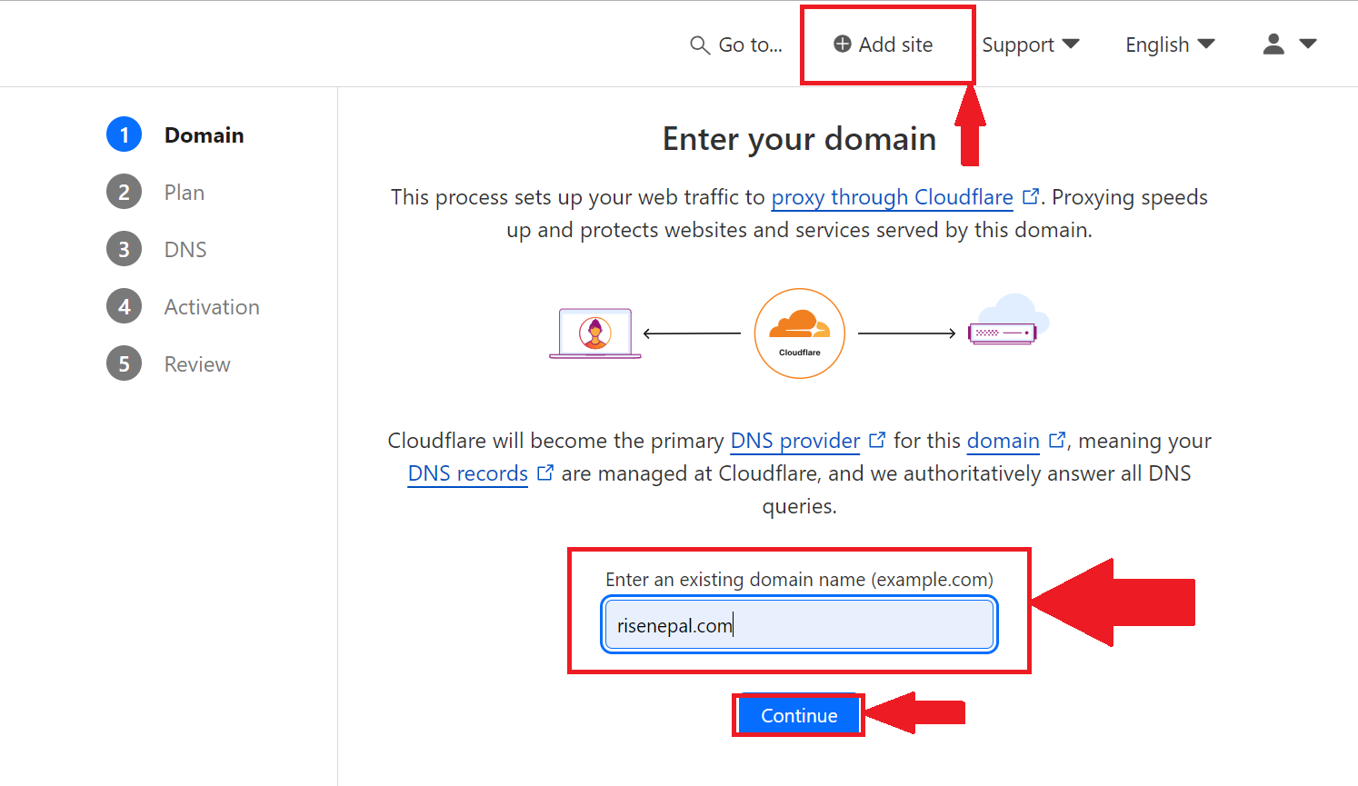Viewport: 1358px width, 786px height.
Task: Open the English language dropdown
Action: (1169, 44)
